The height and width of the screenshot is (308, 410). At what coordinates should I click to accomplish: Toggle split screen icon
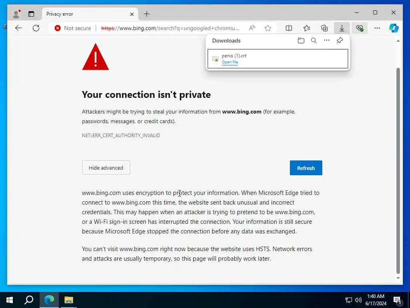289,28
